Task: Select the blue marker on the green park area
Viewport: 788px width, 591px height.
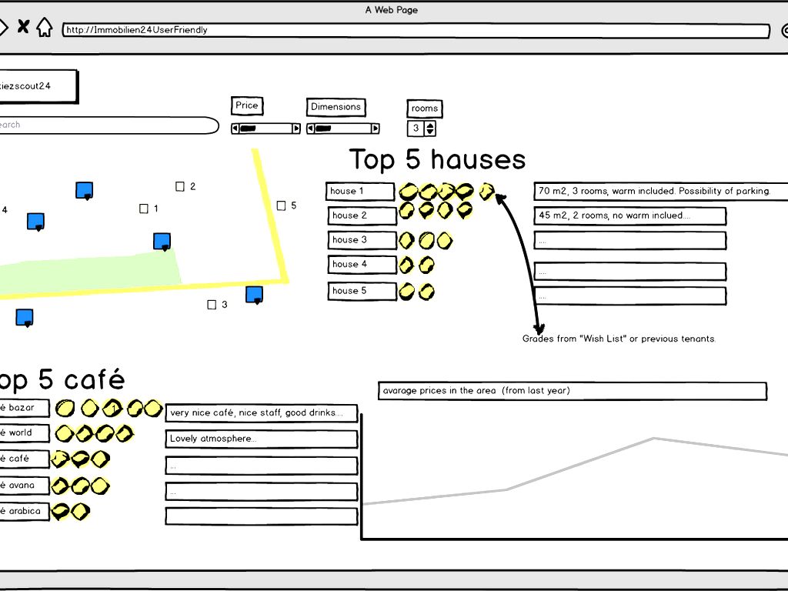Action: (x=162, y=242)
